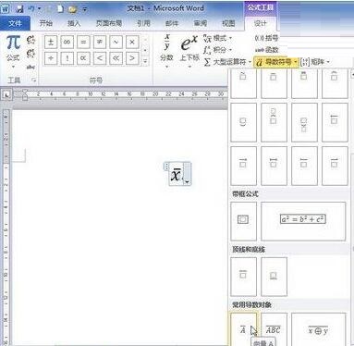The height and width of the screenshot is (346, 354).
Task: Choose the left-right arrow above accent
Action: tap(274, 166)
